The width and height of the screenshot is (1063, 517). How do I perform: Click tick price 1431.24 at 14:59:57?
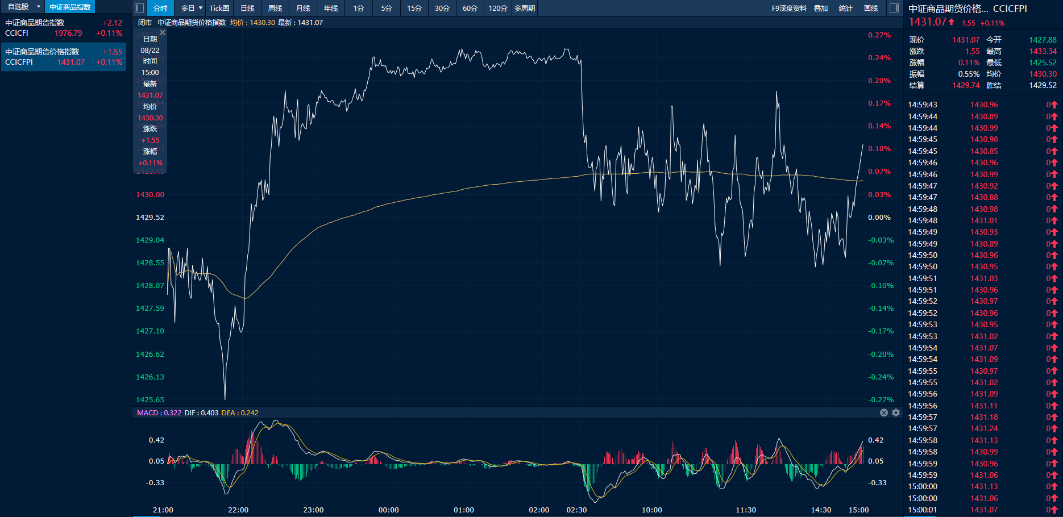pyautogui.click(x=984, y=428)
